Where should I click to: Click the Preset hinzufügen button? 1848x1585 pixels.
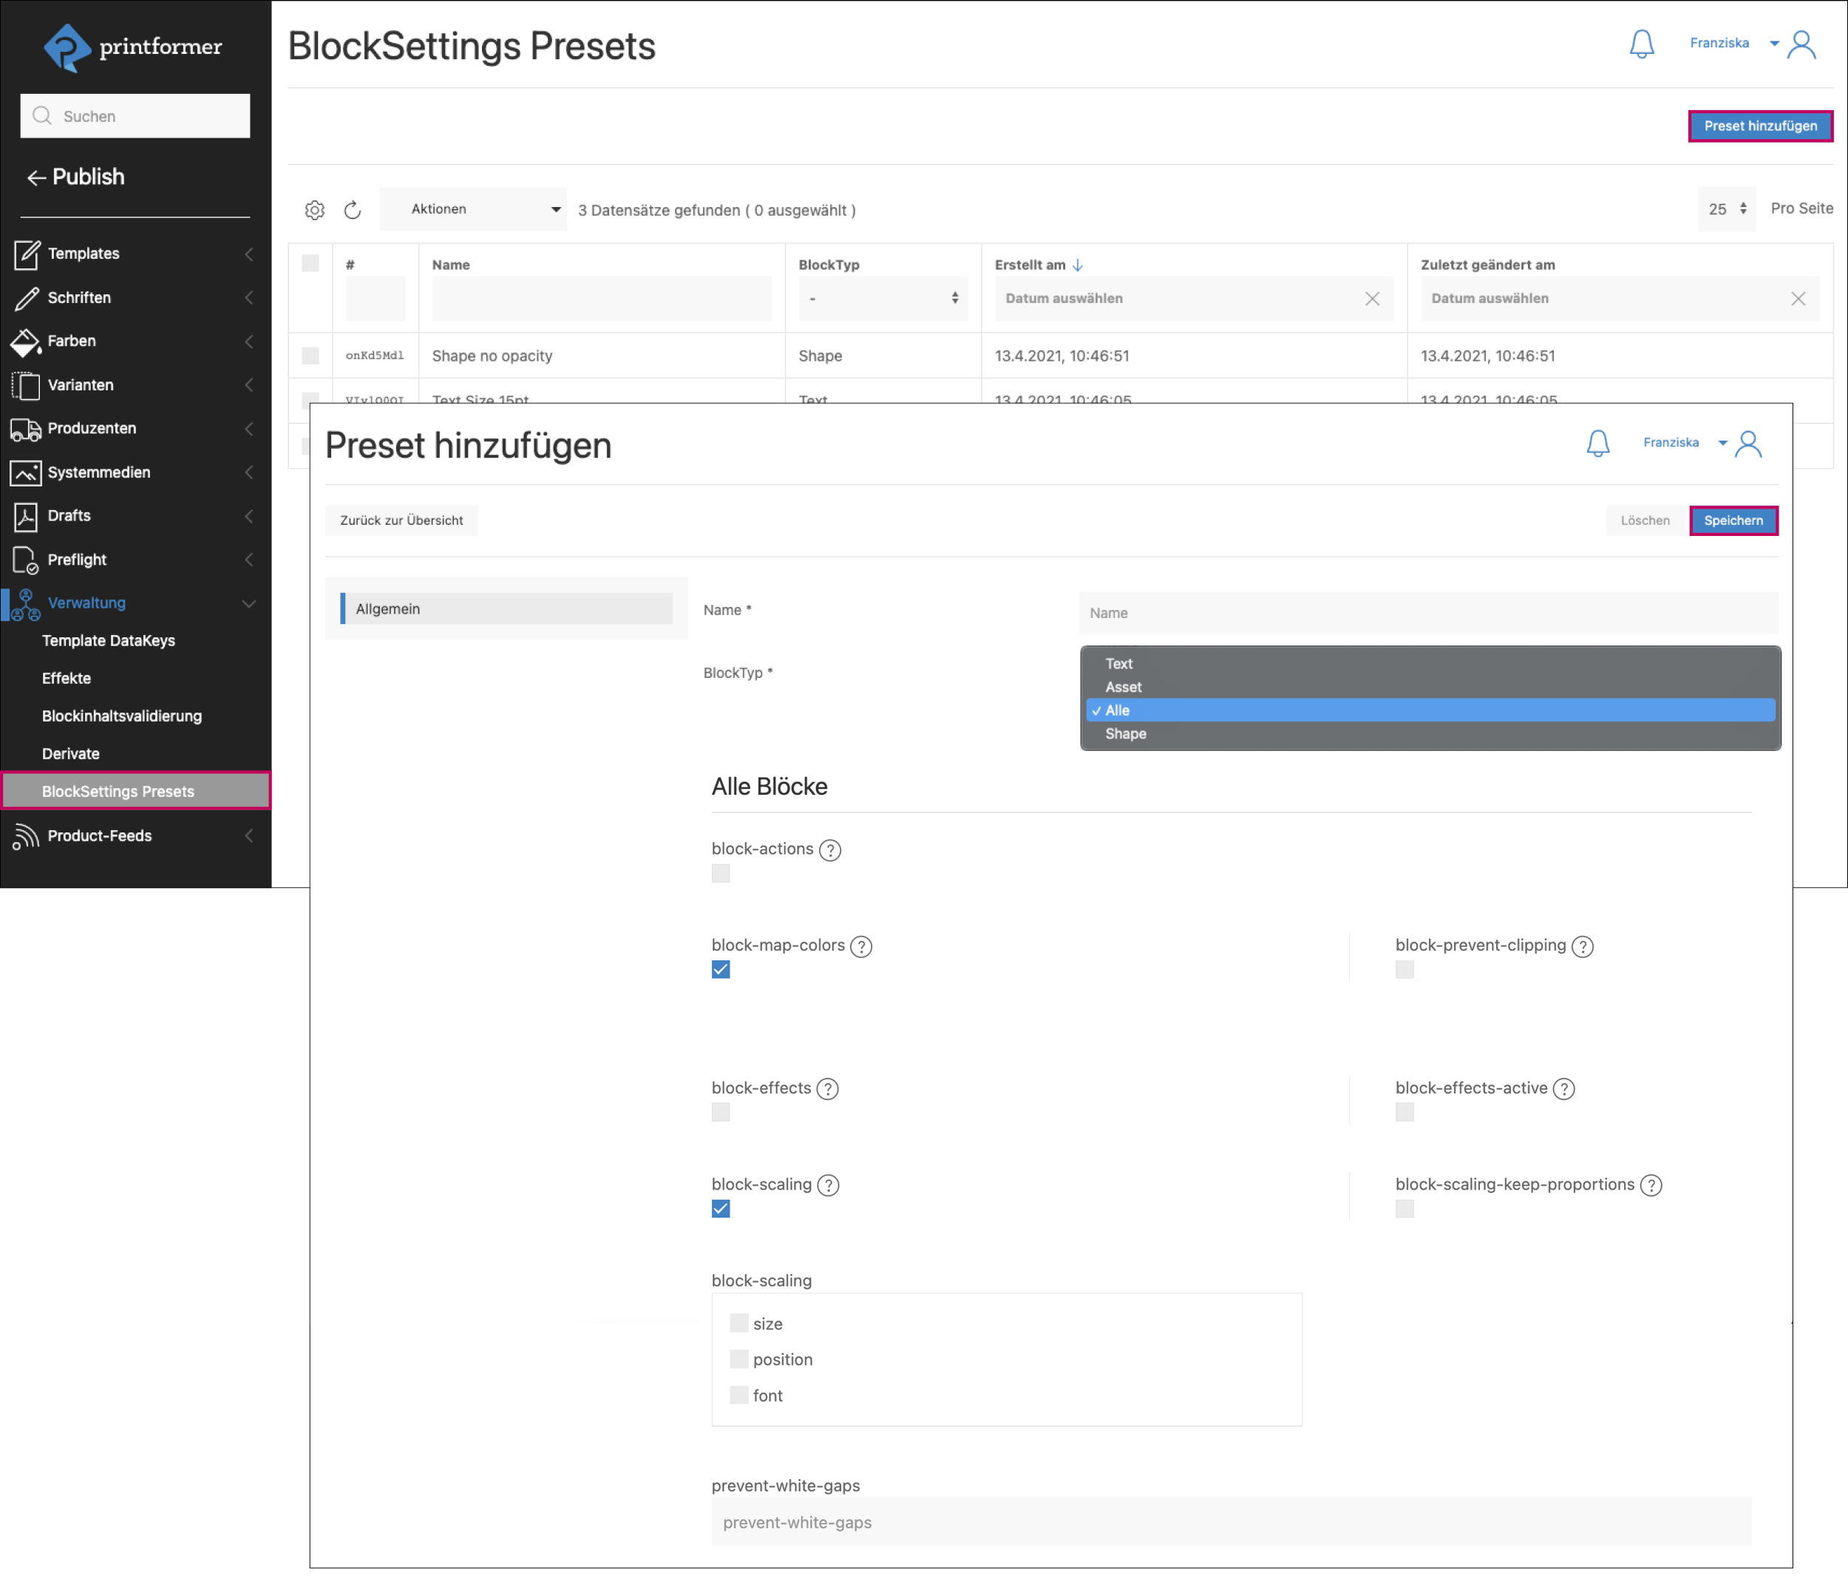pyautogui.click(x=1760, y=126)
